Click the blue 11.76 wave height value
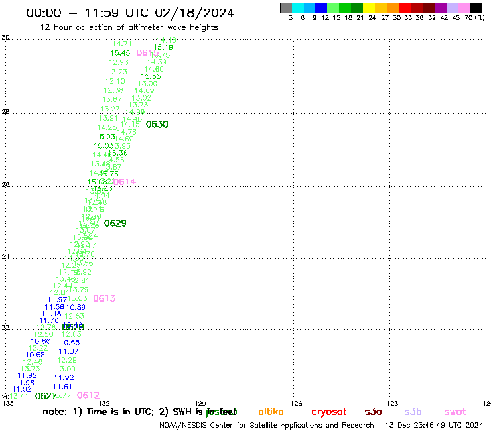The image size is (491, 431). pos(49,320)
